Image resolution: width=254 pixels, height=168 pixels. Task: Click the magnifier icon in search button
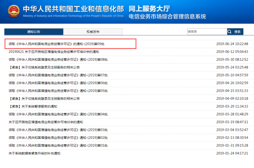[x=229, y=32]
